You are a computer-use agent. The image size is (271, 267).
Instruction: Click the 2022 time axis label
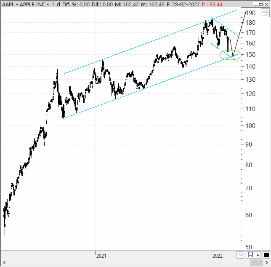click(218, 256)
